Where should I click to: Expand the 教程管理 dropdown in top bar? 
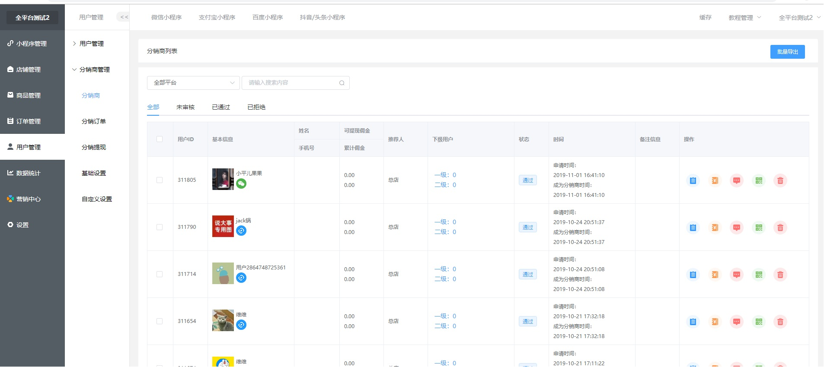pyautogui.click(x=745, y=18)
